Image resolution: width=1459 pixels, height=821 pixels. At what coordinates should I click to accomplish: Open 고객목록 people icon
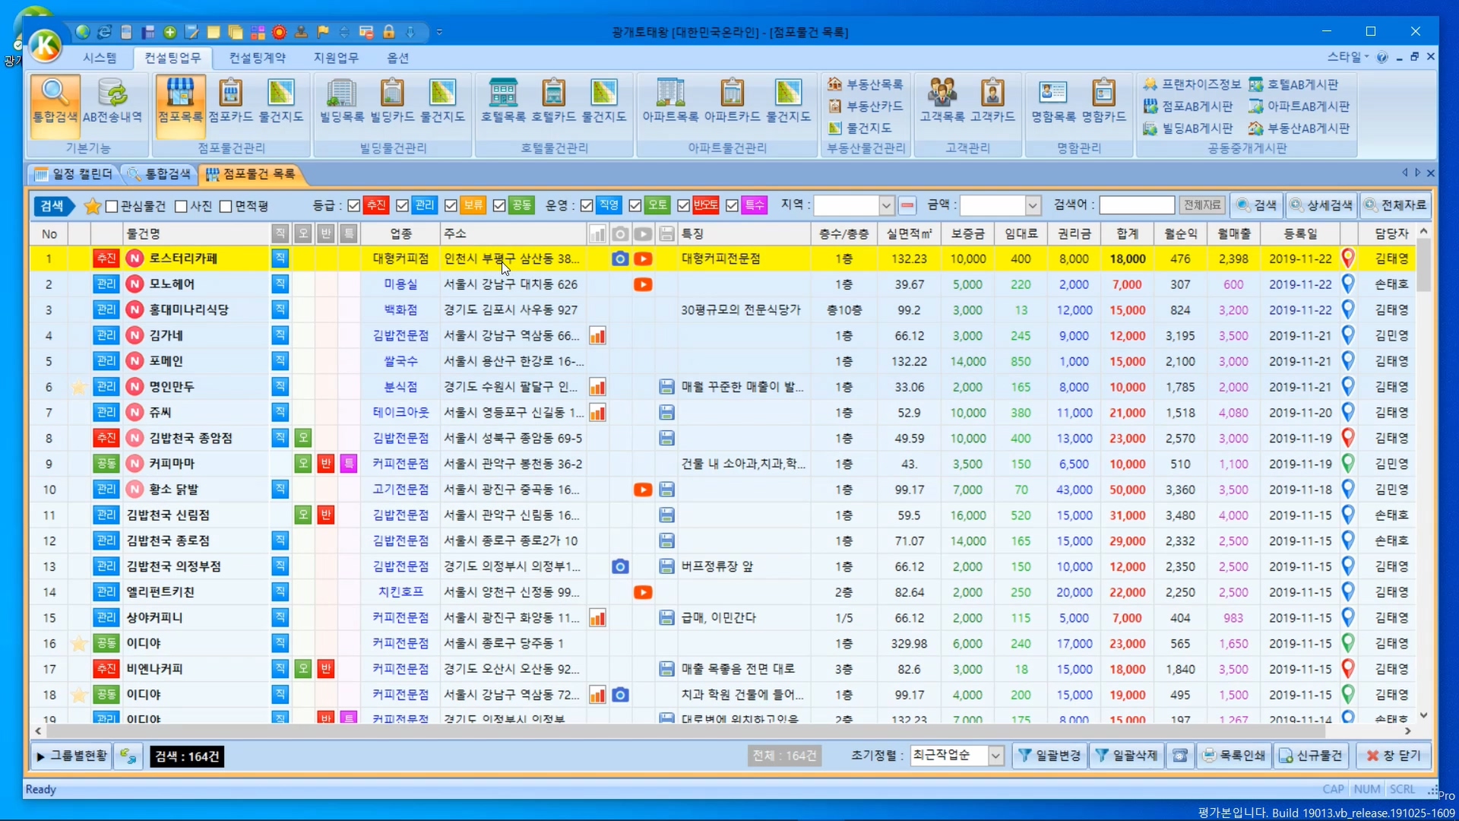pos(942,94)
